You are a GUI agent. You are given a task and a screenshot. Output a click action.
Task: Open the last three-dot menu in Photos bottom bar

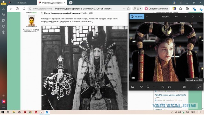coord(191,87)
